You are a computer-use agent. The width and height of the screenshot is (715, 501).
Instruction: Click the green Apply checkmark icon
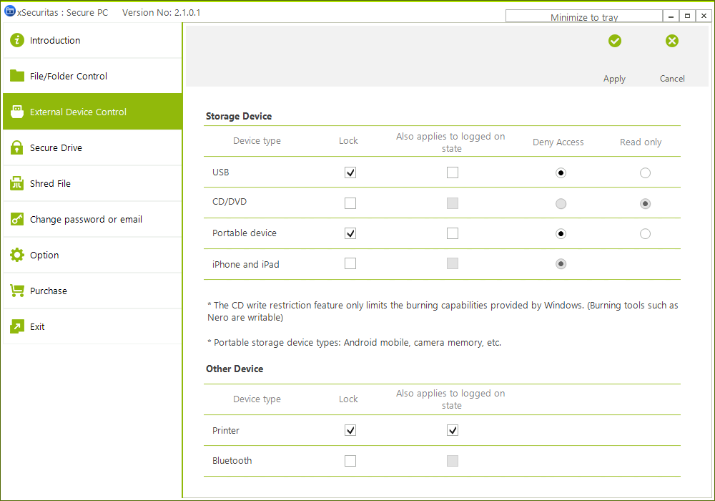pos(615,41)
